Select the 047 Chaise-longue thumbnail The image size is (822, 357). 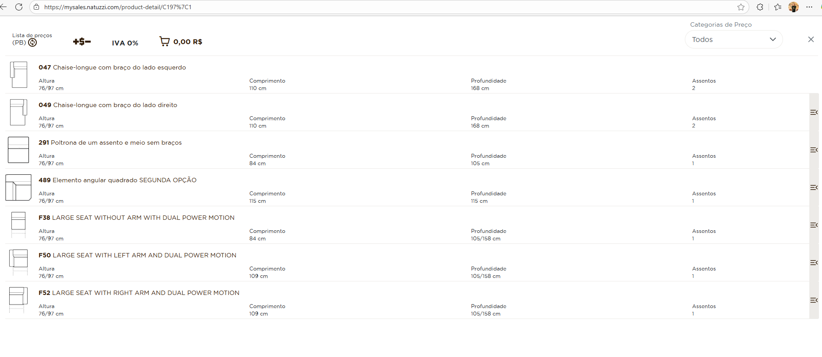tap(19, 75)
